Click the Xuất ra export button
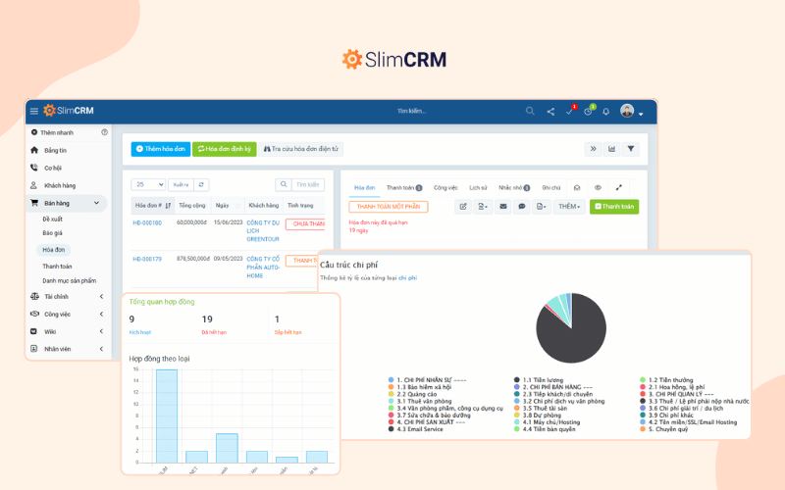 point(181,184)
